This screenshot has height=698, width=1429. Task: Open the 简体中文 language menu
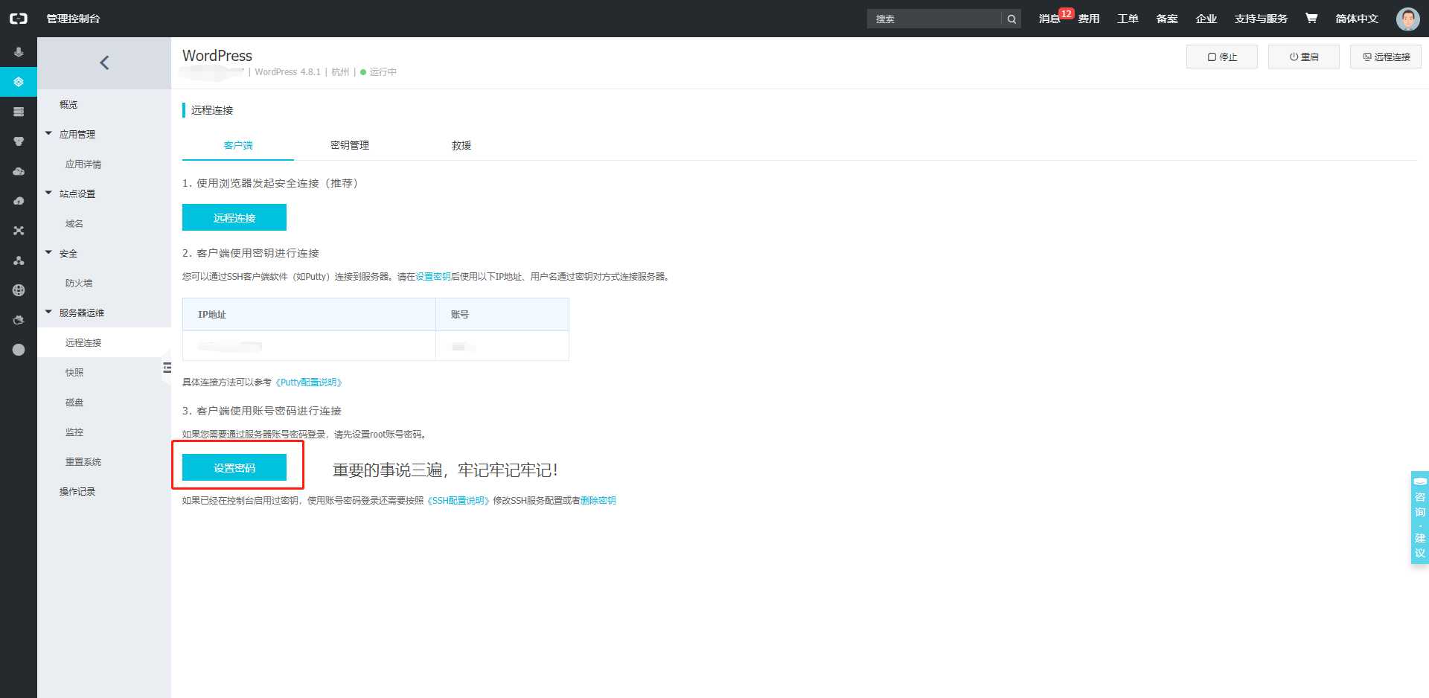point(1357,19)
